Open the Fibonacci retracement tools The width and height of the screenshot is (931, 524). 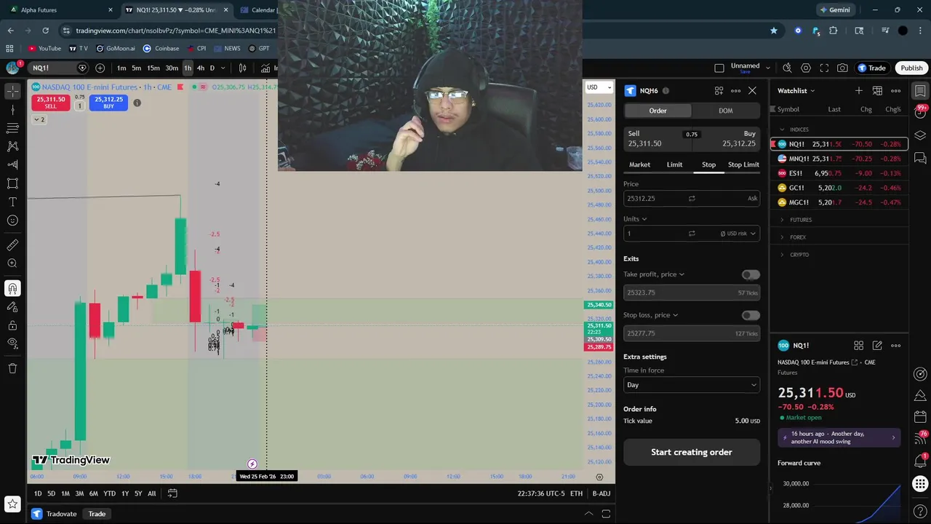click(x=12, y=128)
